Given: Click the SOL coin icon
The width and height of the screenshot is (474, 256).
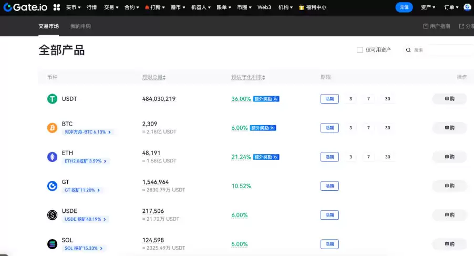Looking at the screenshot, I should 53,244.
